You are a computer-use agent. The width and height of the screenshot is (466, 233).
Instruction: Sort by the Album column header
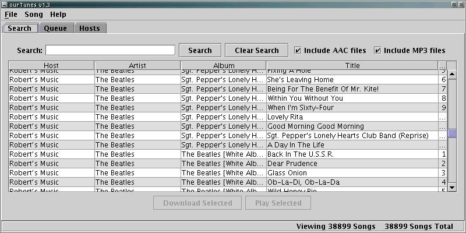tap(224, 65)
